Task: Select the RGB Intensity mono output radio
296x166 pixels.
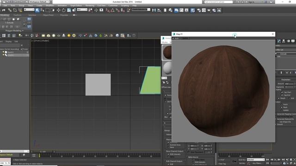Action: tap(168, 154)
